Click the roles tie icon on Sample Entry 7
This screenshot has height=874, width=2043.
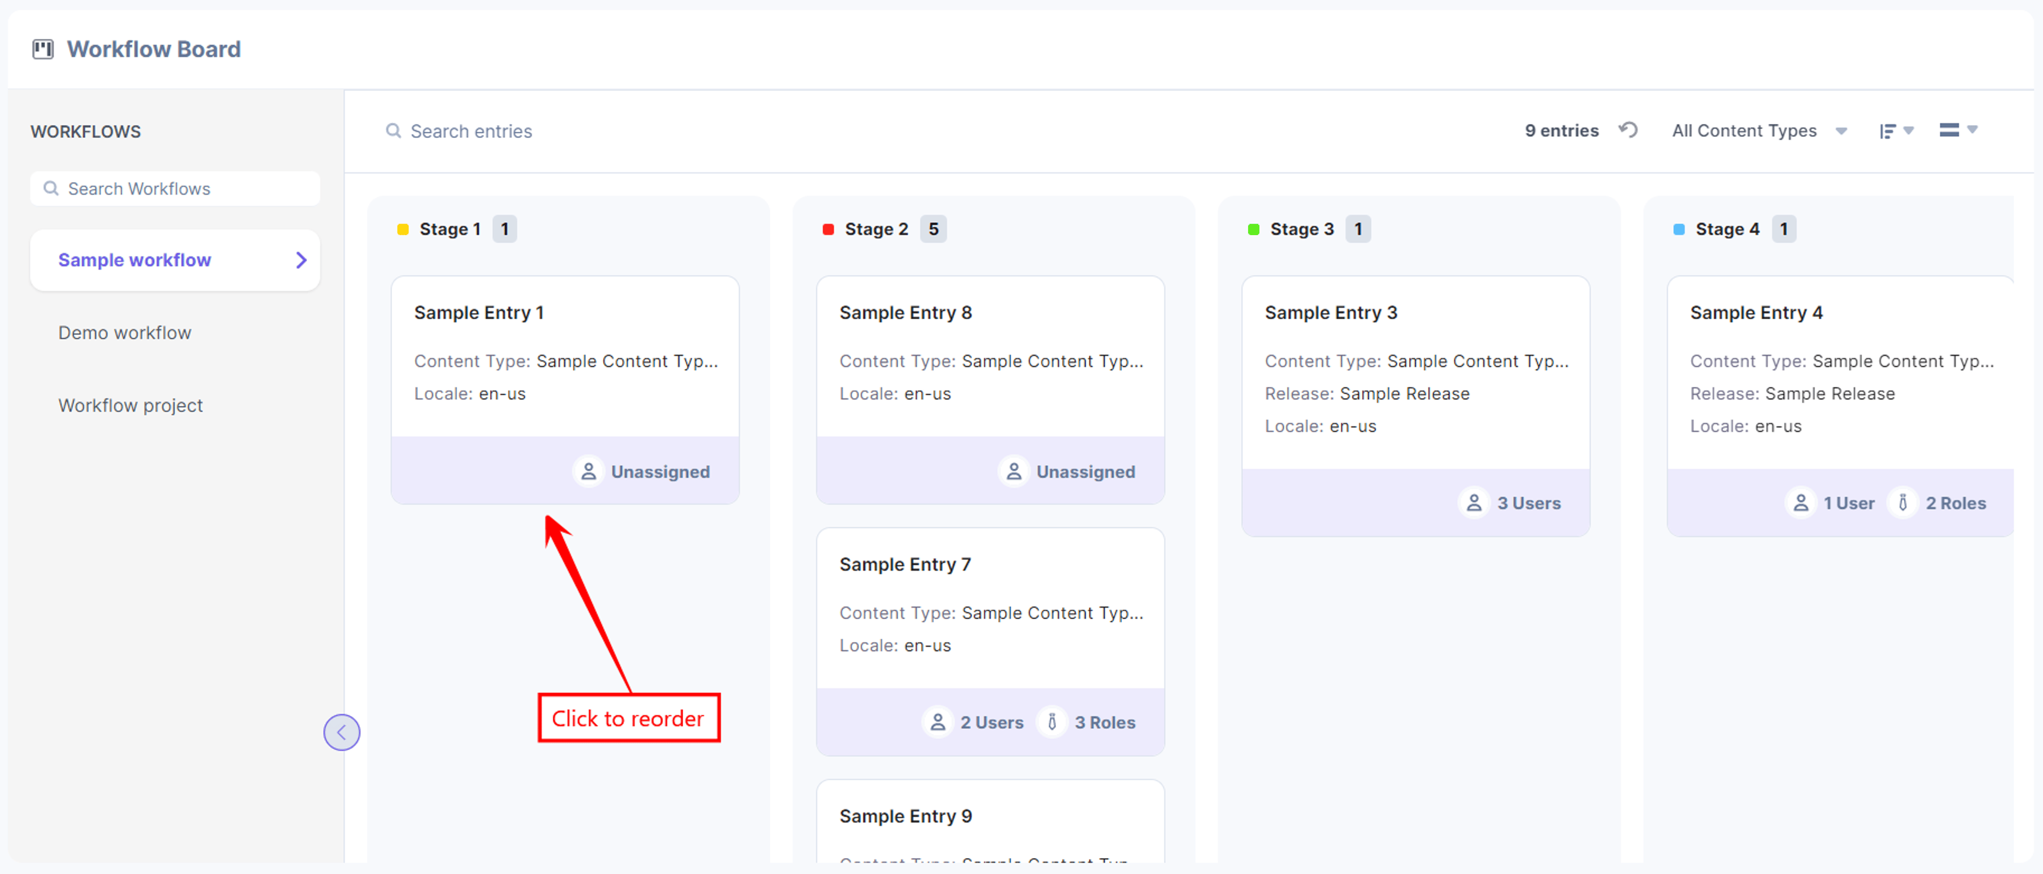pos(1052,722)
